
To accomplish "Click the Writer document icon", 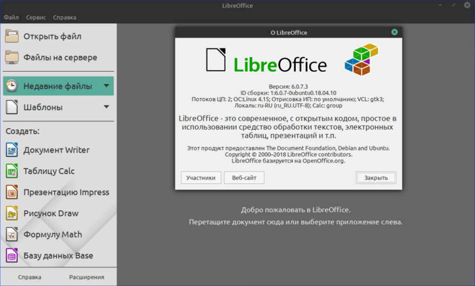I will click(x=12, y=150).
